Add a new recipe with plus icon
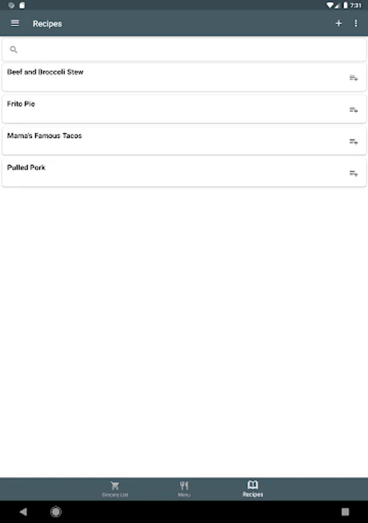The height and width of the screenshot is (523, 368). click(338, 23)
